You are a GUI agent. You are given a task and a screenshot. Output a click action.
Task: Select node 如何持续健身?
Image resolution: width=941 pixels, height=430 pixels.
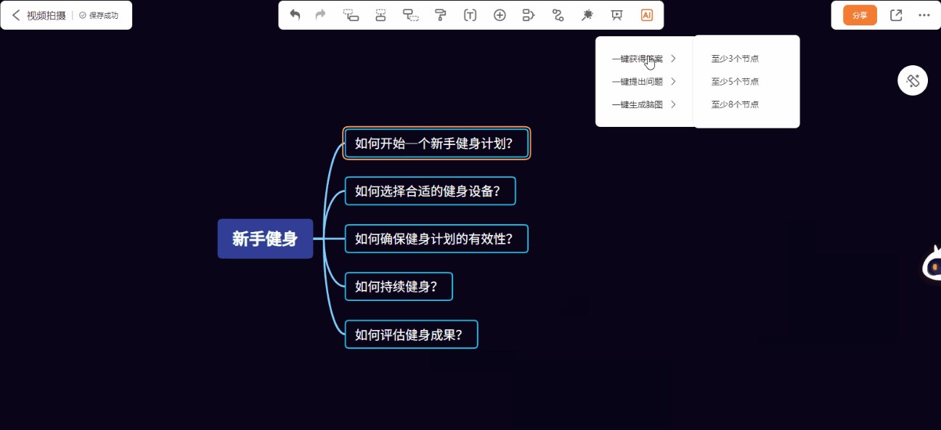click(x=399, y=286)
